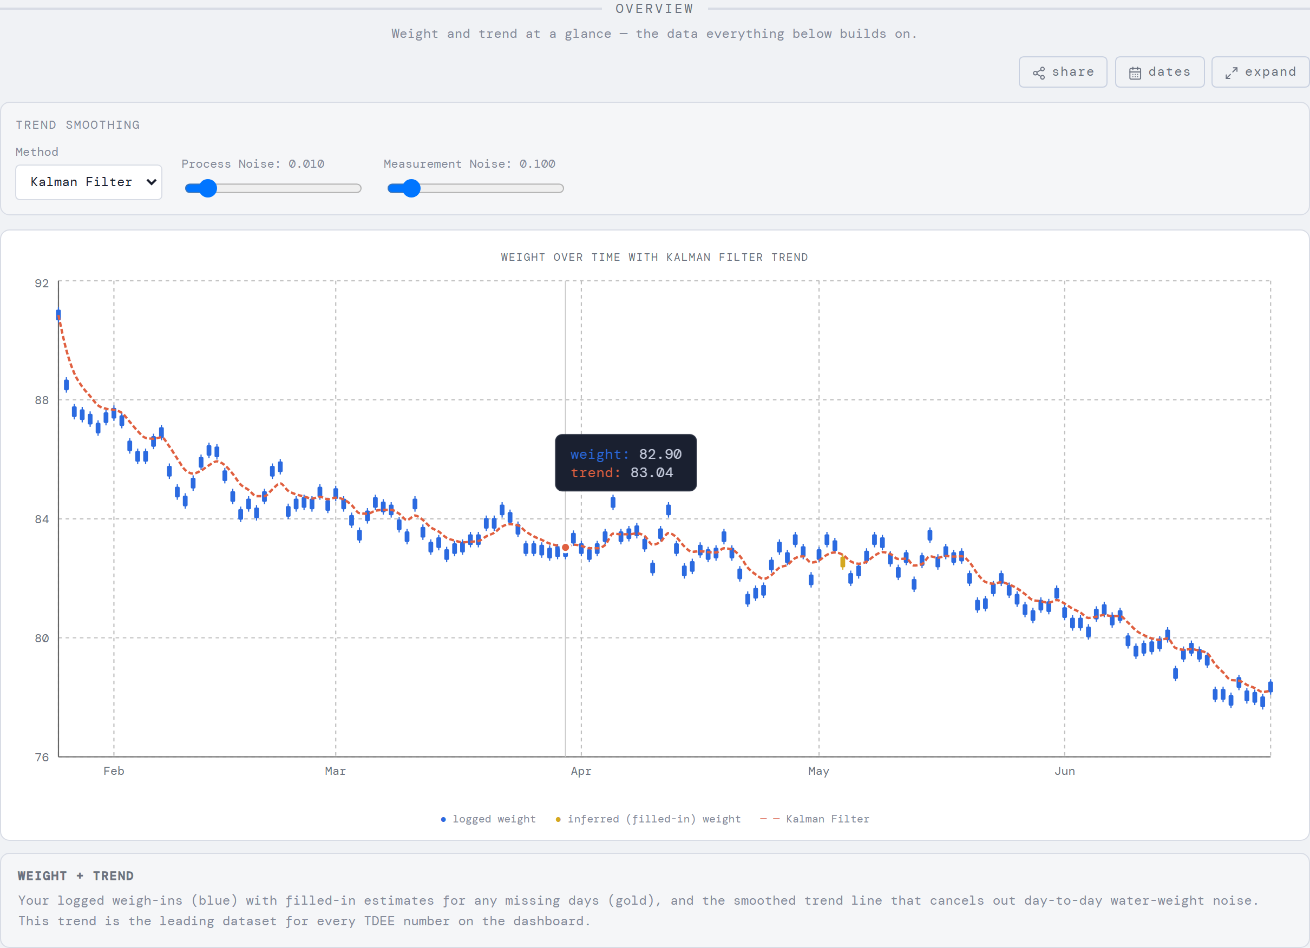The height and width of the screenshot is (948, 1310).
Task: Toggle the Kalman Filter legend entry
Action: click(814, 819)
